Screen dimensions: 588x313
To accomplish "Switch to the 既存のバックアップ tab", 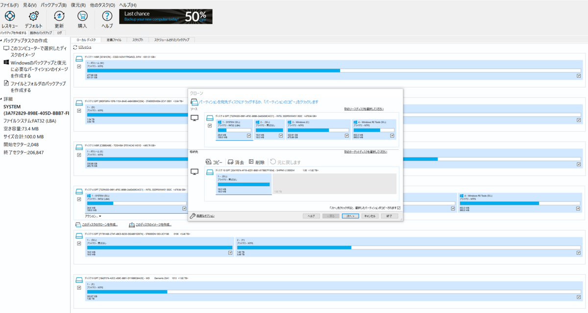I will 41,33.
